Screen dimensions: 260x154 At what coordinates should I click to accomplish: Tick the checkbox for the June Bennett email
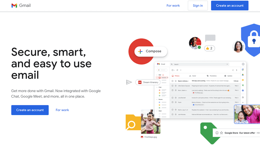(173, 98)
